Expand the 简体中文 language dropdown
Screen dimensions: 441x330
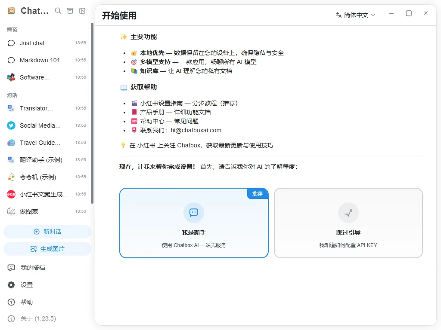coord(355,15)
